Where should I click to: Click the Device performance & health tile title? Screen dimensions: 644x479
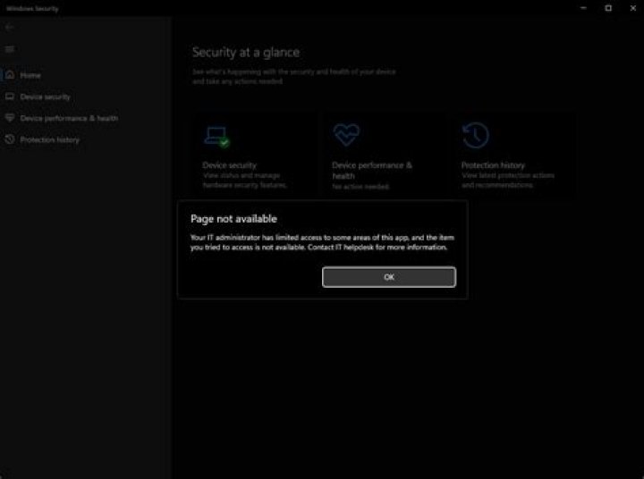point(372,171)
